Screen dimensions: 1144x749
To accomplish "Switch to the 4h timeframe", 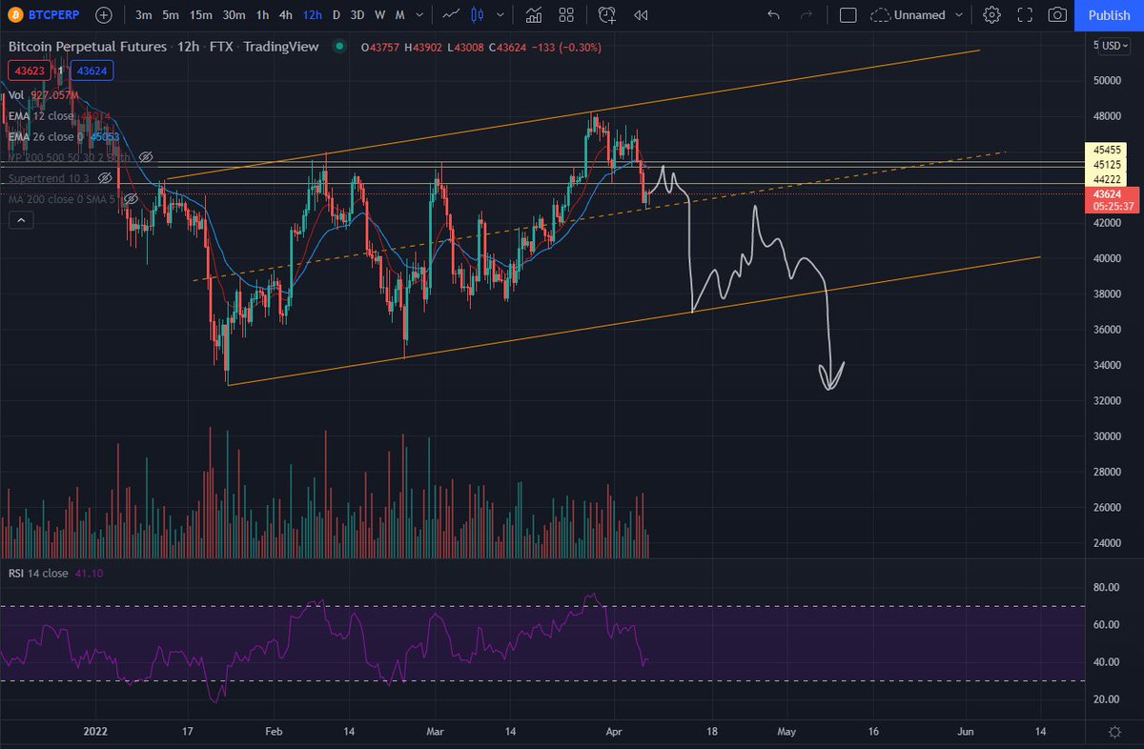I will 285,15.
